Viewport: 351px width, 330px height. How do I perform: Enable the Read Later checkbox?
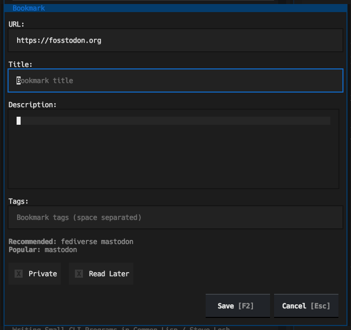(x=101, y=274)
